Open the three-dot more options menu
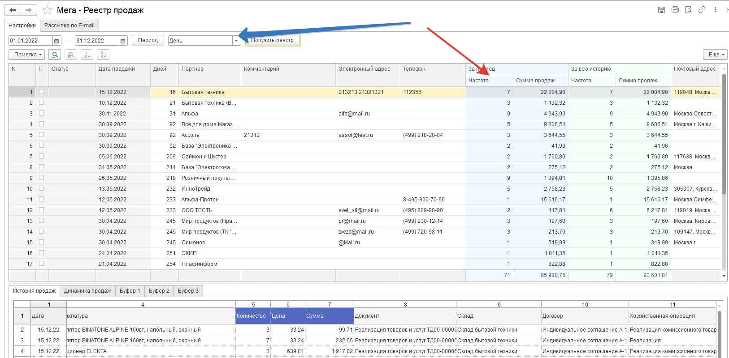This screenshot has height=358, width=729. coord(715,10)
